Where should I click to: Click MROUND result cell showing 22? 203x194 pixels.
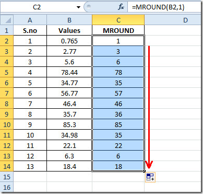click(x=118, y=145)
